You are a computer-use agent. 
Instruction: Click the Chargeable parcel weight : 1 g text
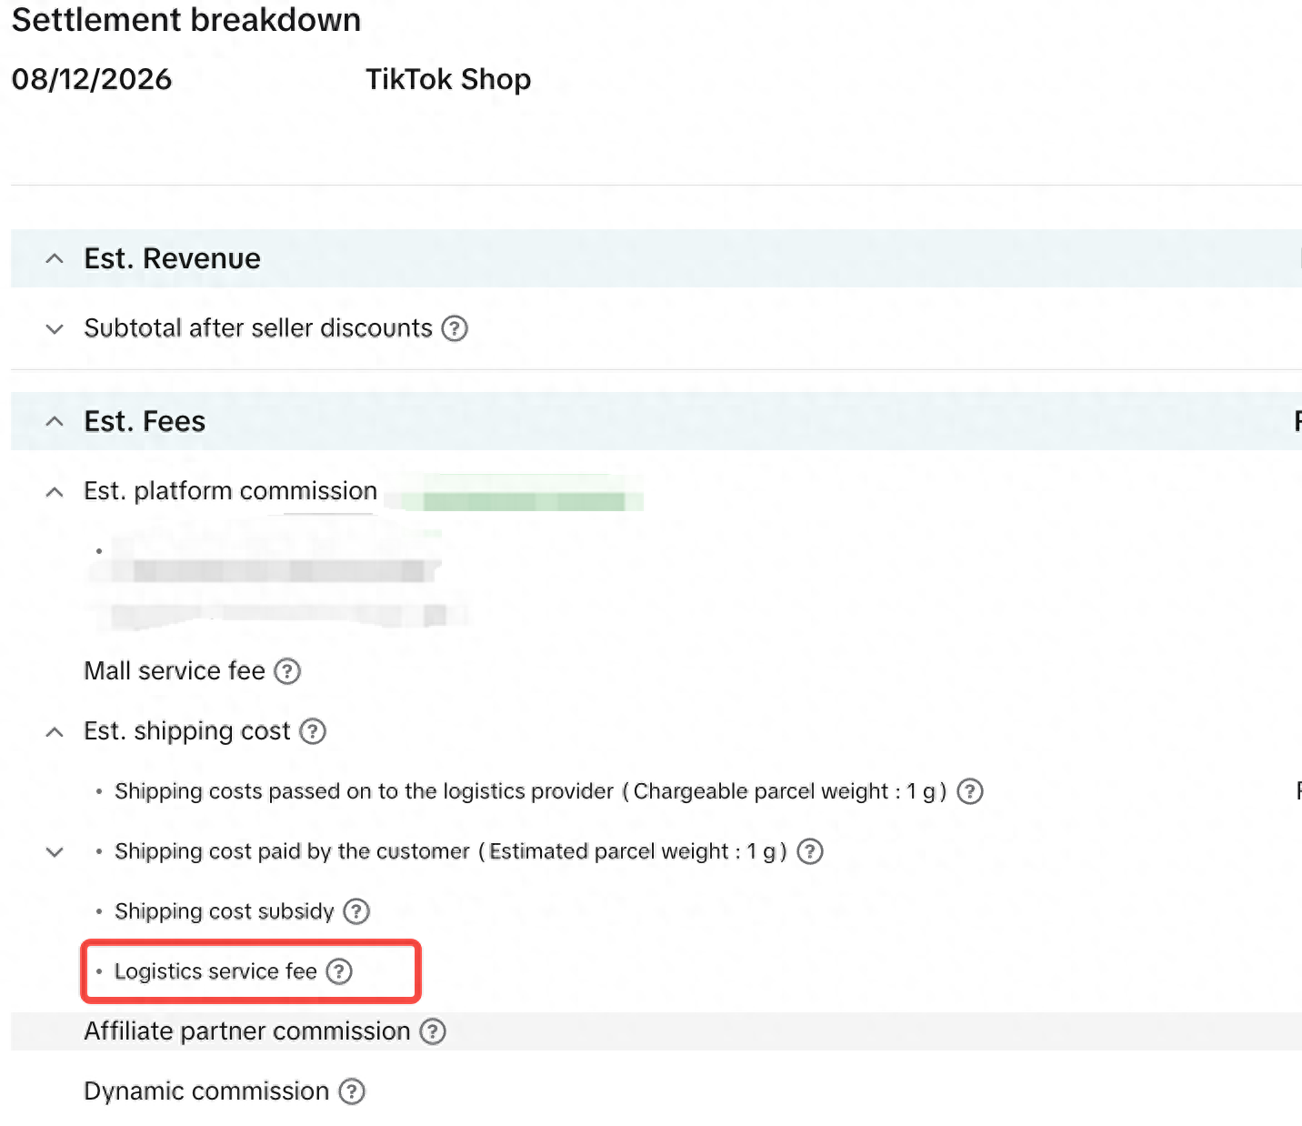pyautogui.click(x=785, y=791)
